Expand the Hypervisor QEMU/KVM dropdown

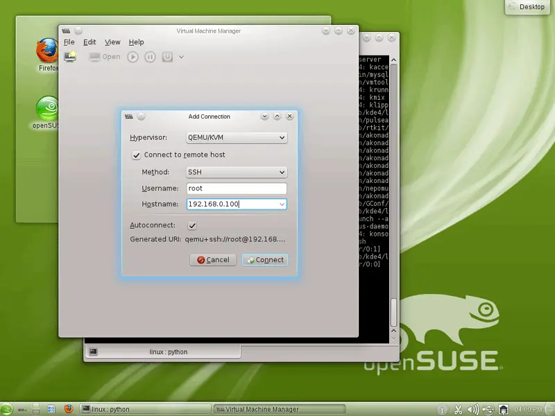236,137
